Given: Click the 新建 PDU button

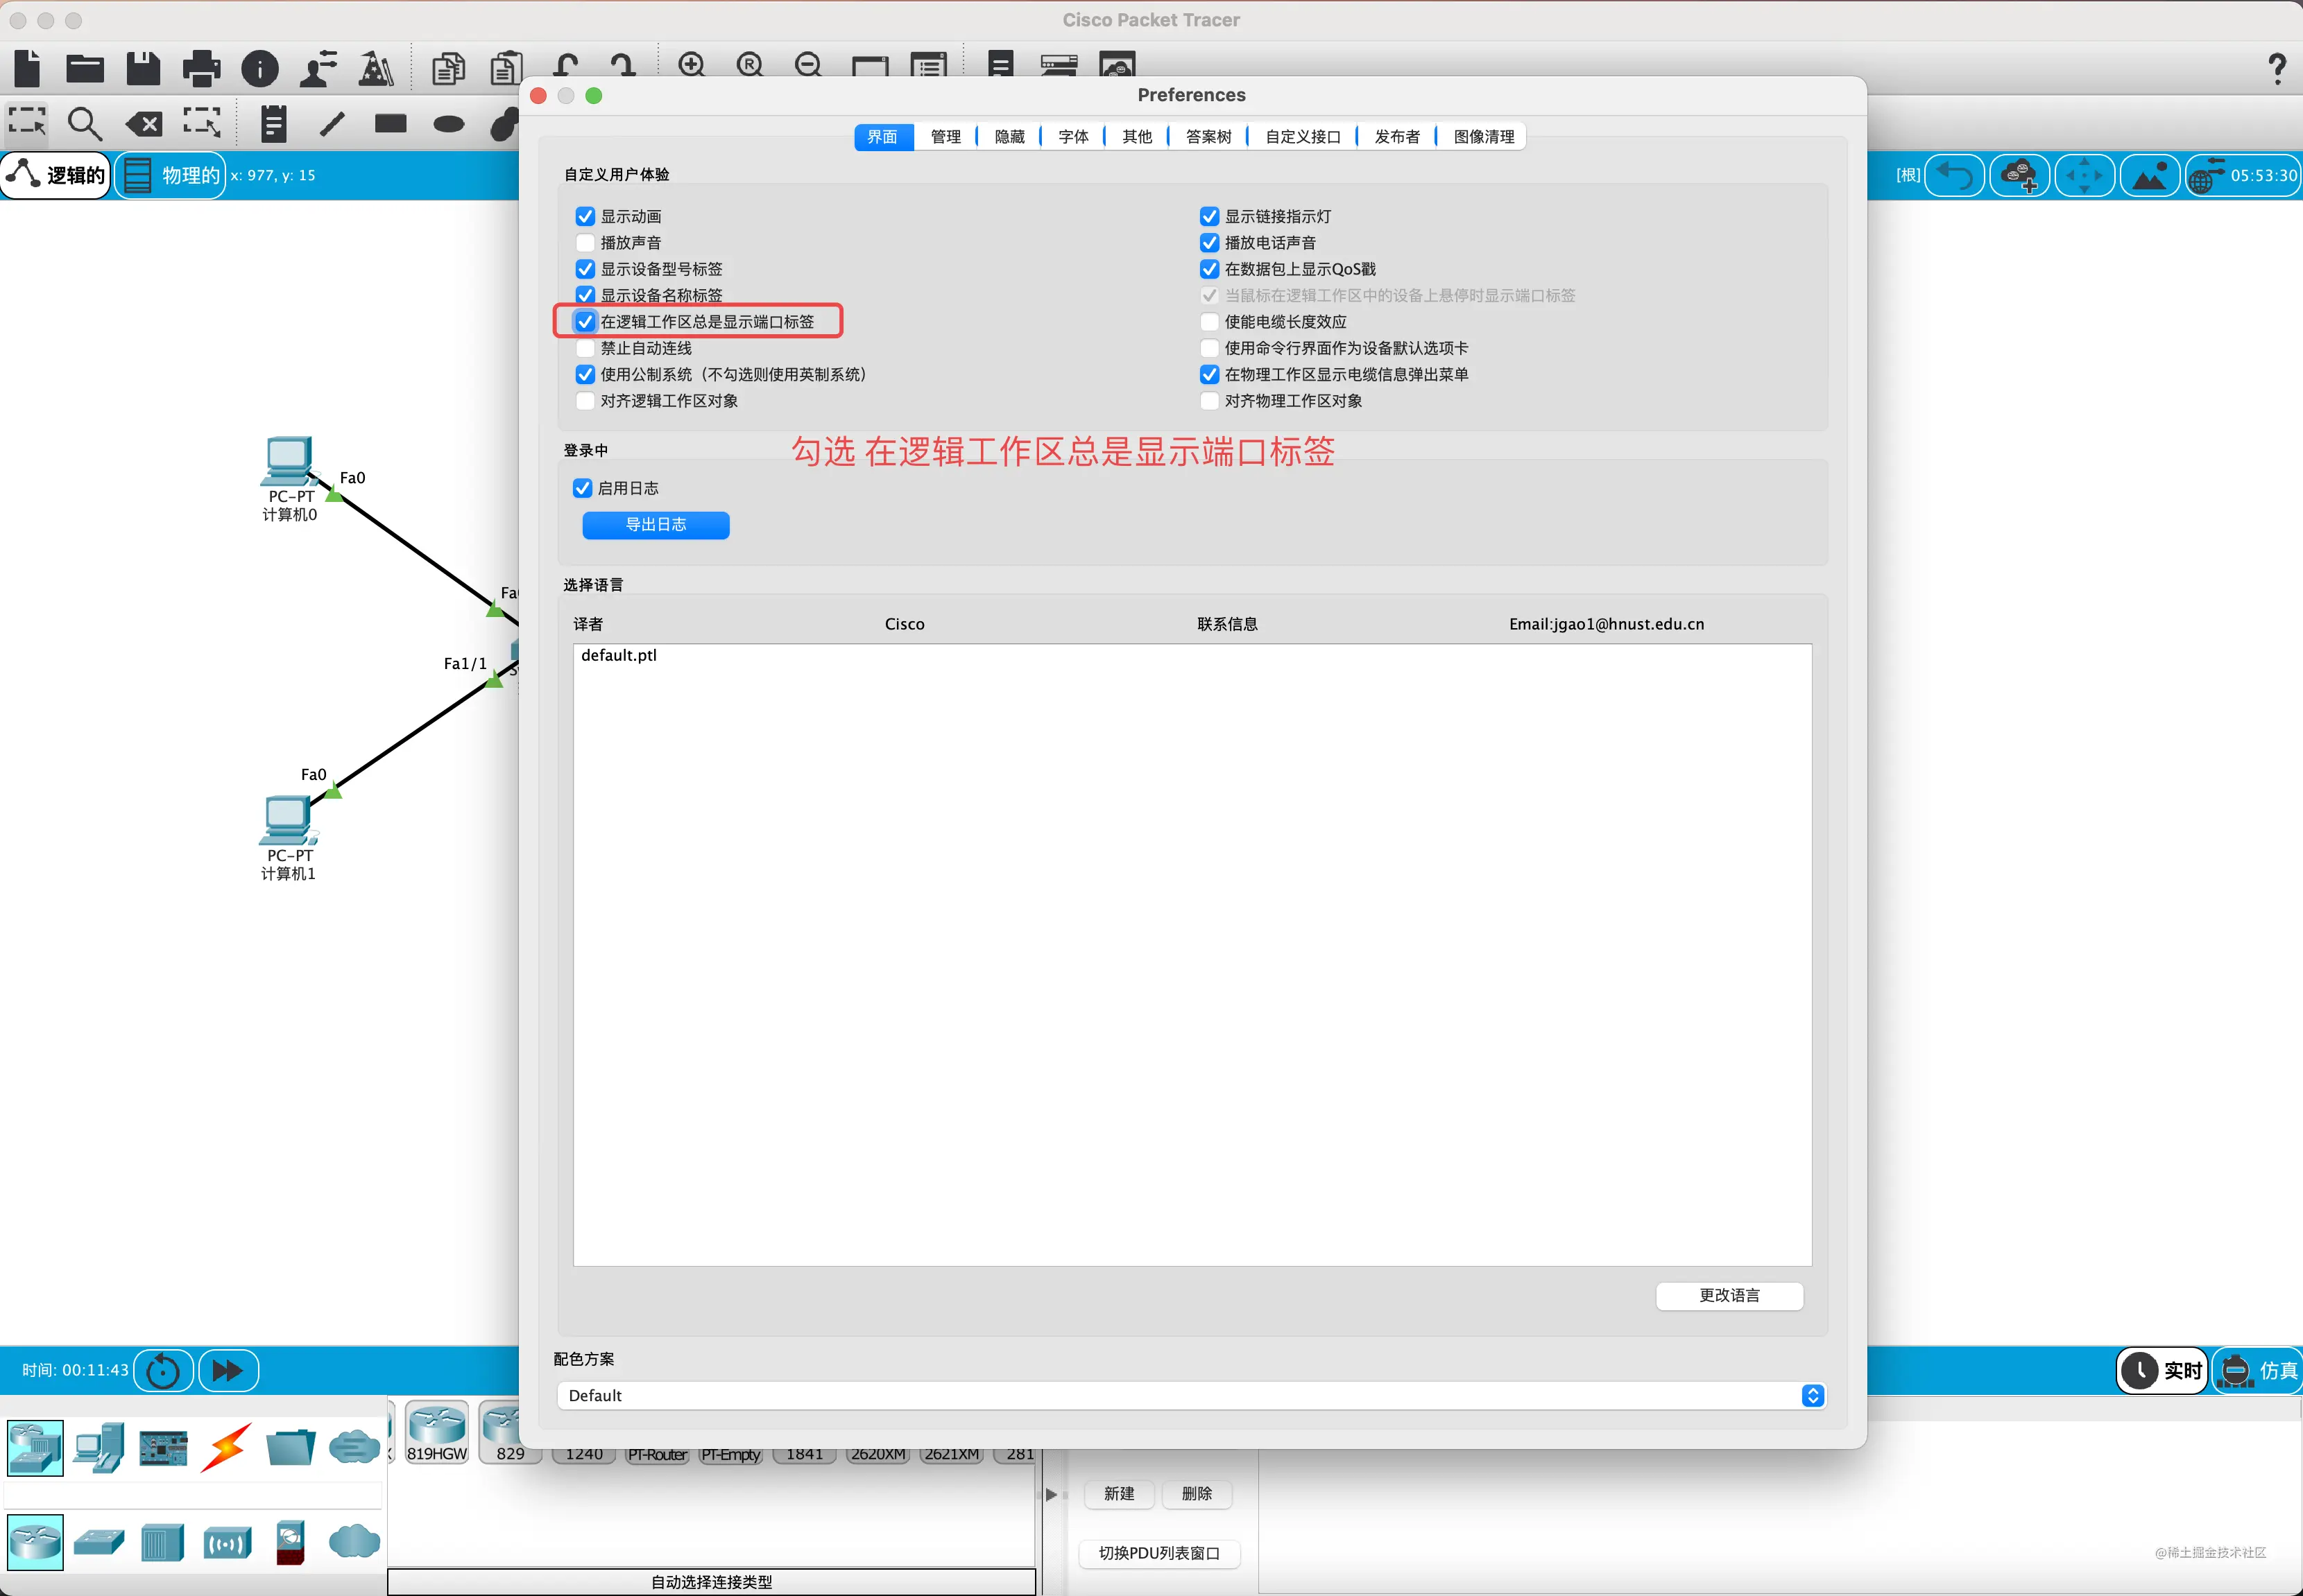Looking at the screenshot, I should pos(1118,1493).
